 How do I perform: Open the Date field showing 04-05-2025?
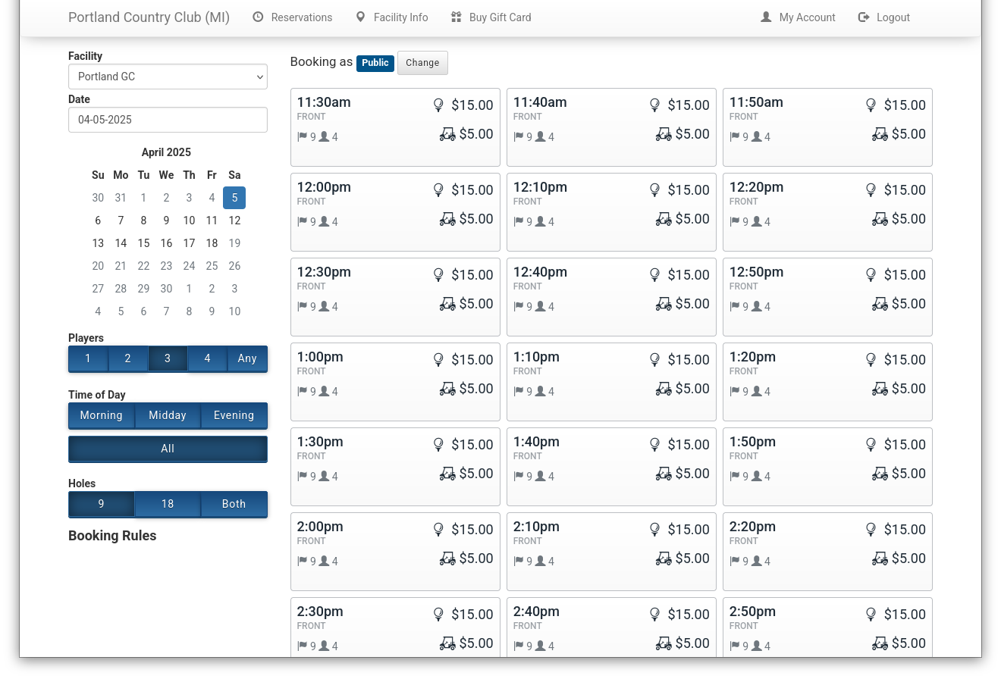tap(168, 120)
